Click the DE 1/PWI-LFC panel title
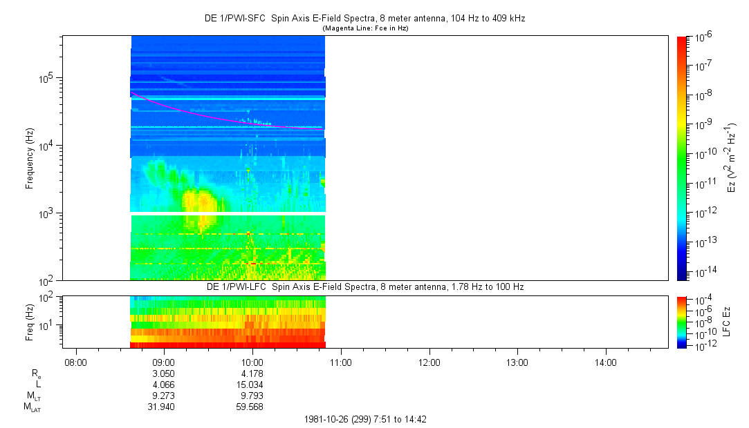The width and height of the screenshot is (749, 428). pyautogui.click(x=366, y=286)
